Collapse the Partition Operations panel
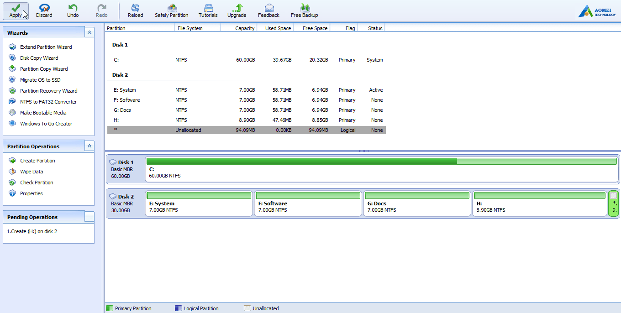 click(x=89, y=146)
